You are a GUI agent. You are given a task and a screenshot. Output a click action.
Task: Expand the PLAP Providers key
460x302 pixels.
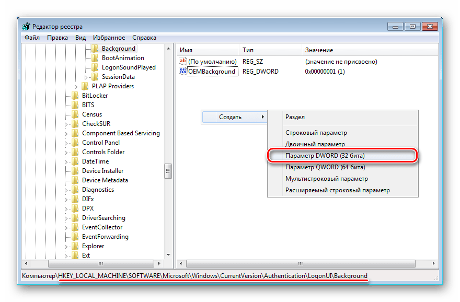point(76,87)
